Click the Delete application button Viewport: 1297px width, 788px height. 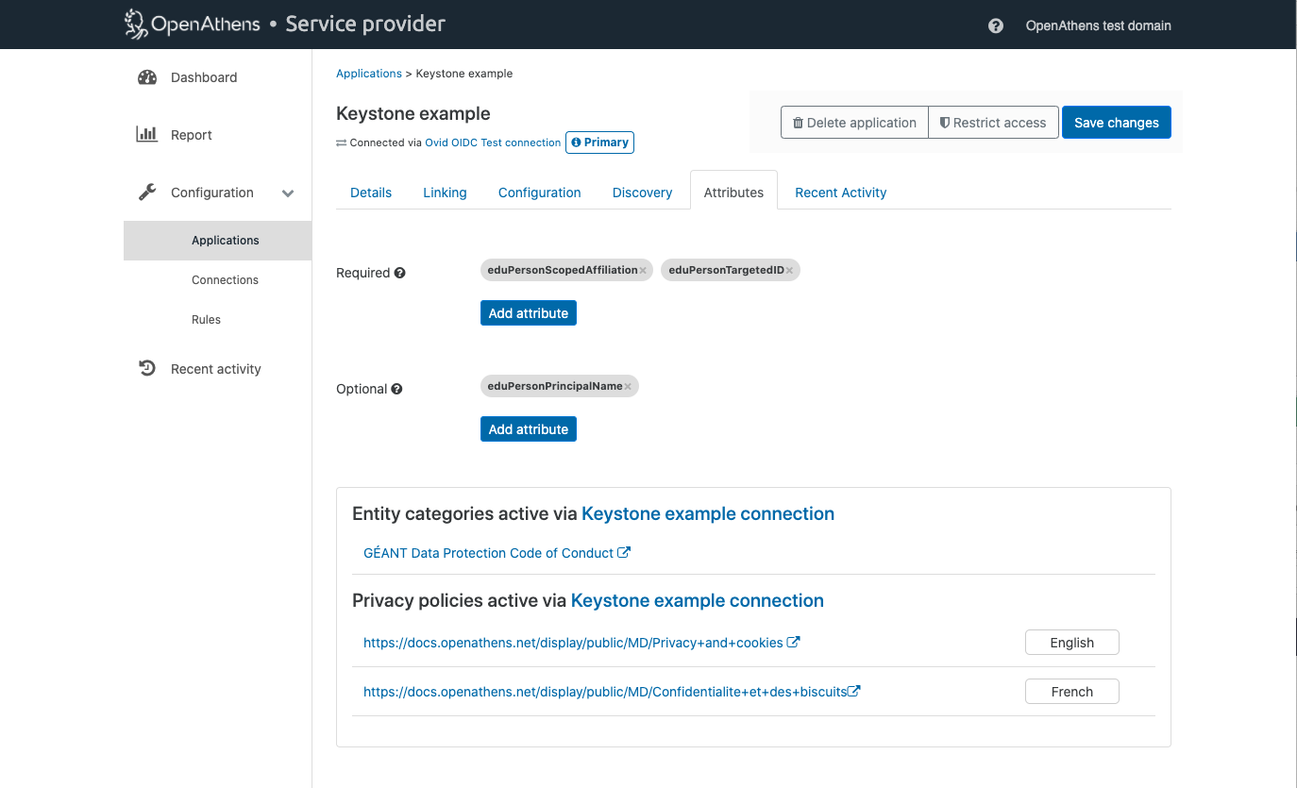[854, 123]
